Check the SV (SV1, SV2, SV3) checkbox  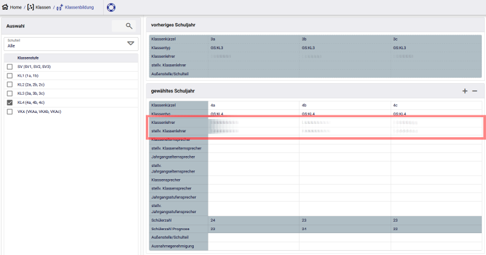point(10,66)
